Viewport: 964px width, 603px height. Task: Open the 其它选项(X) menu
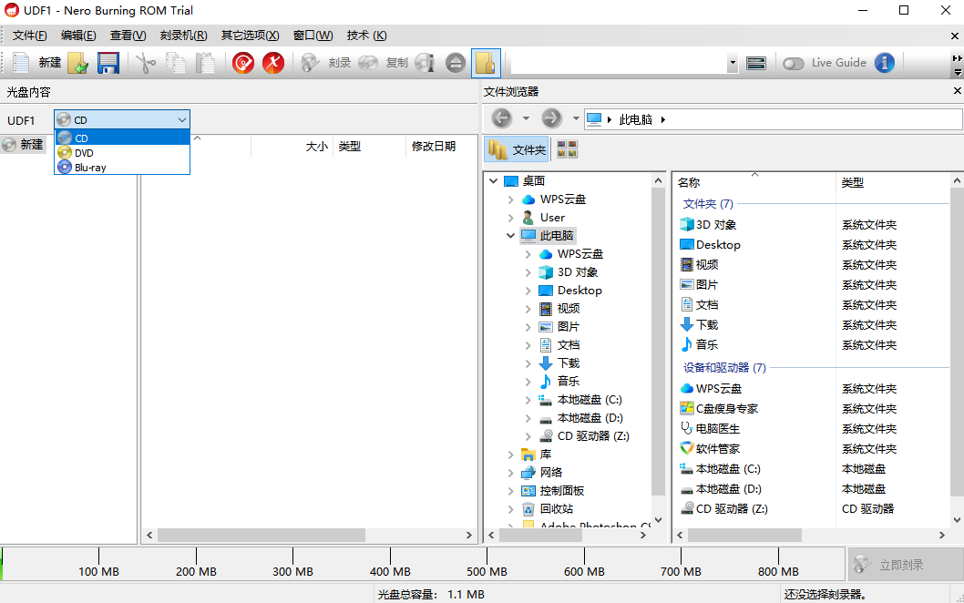(250, 36)
